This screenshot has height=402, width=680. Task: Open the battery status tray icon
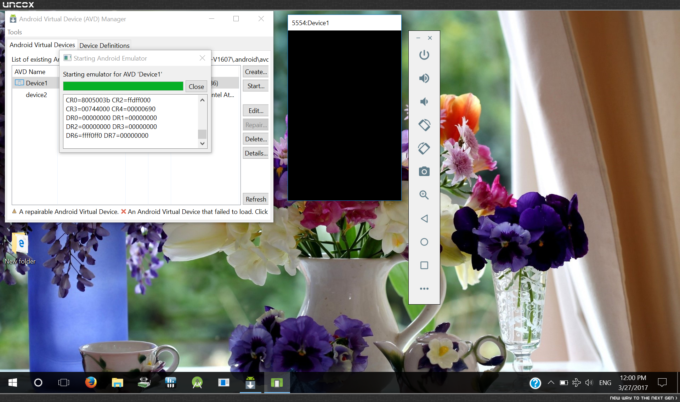pyautogui.click(x=564, y=383)
